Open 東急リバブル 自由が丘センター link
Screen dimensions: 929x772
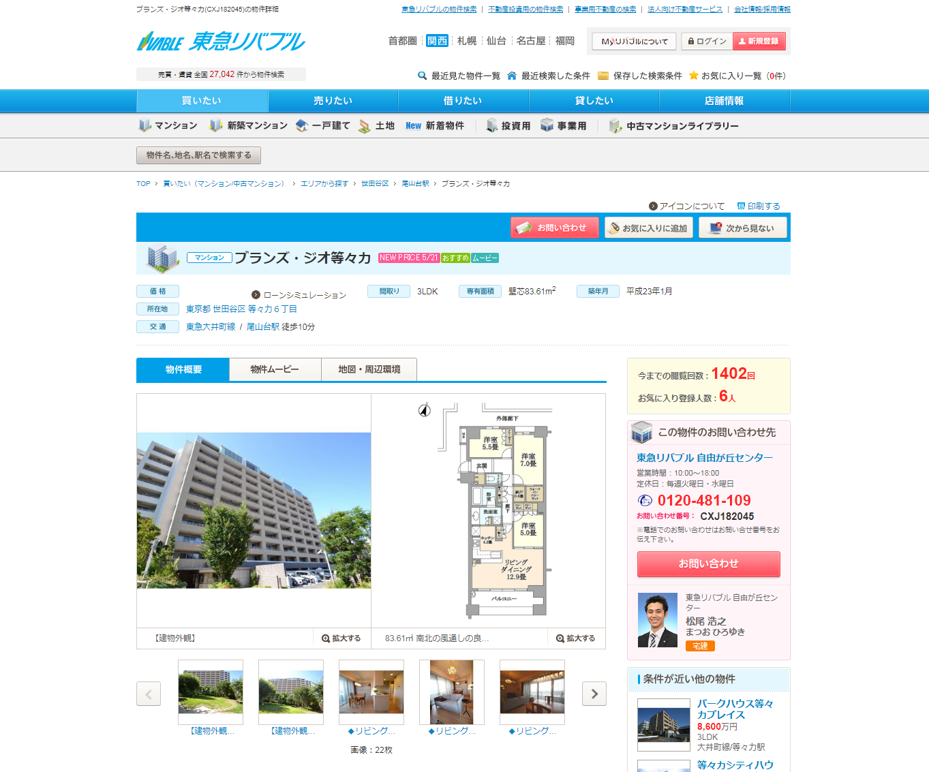coord(705,458)
